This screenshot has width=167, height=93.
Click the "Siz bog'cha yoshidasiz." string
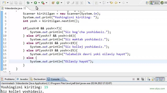[x=86, y=32]
